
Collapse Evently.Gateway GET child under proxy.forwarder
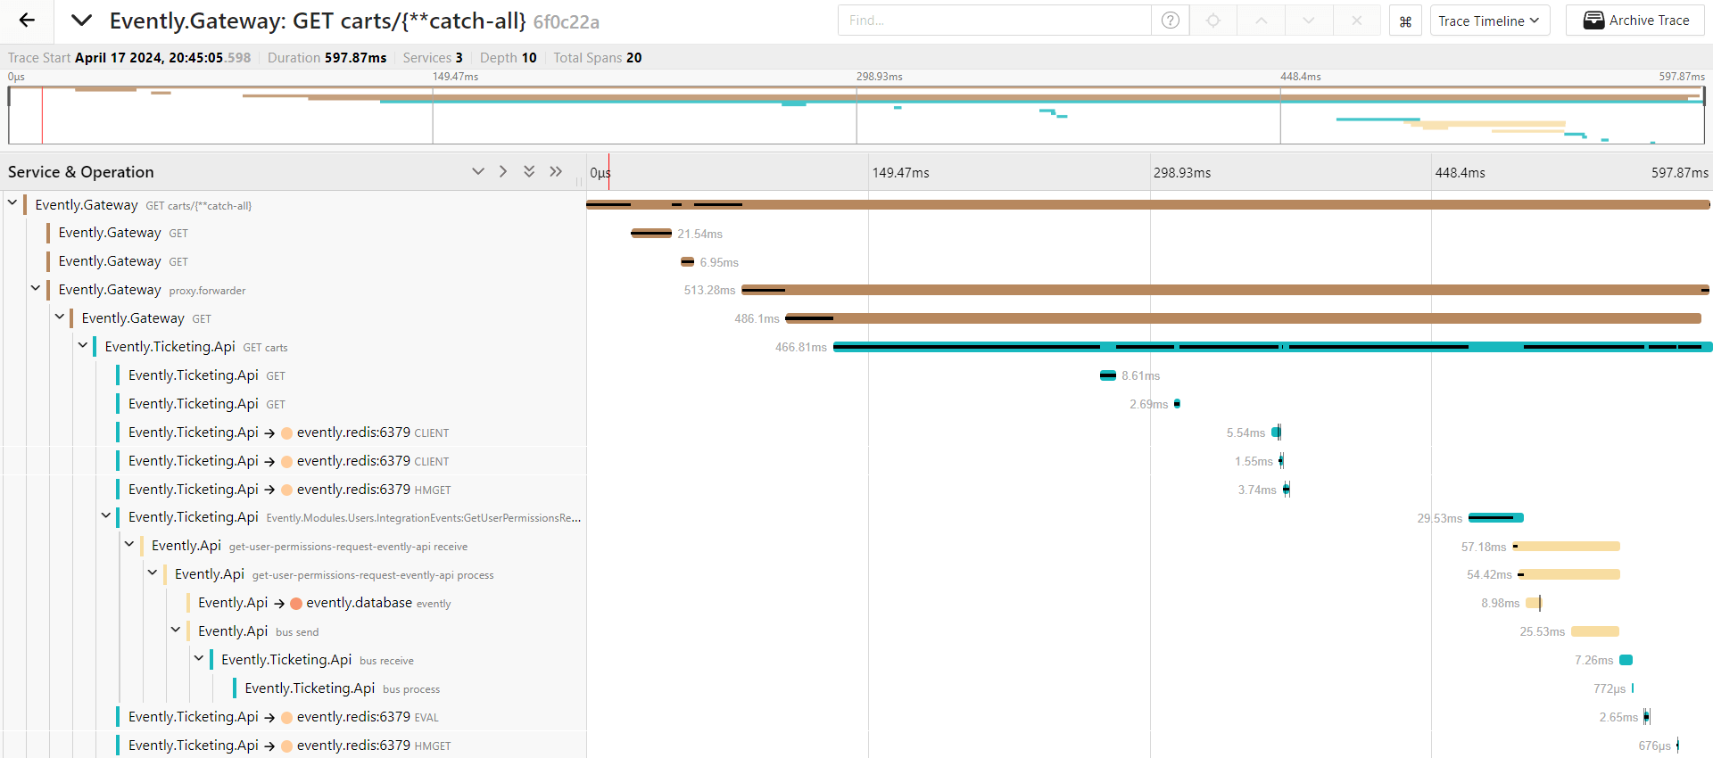pyautogui.click(x=59, y=317)
